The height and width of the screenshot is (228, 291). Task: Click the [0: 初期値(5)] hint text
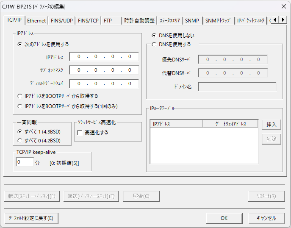(x=64, y=163)
